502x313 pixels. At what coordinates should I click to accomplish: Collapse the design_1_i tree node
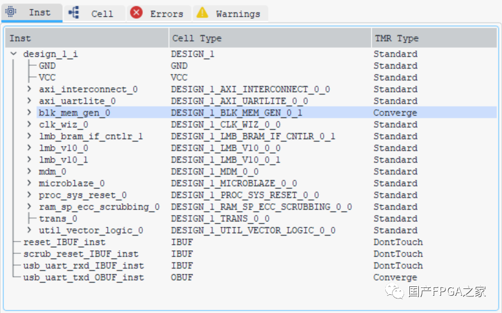[x=14, y=54]
